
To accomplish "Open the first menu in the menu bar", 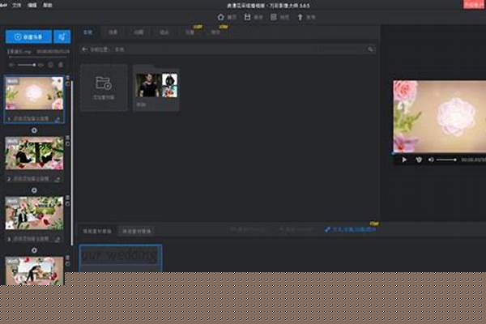I will point(16,6).
